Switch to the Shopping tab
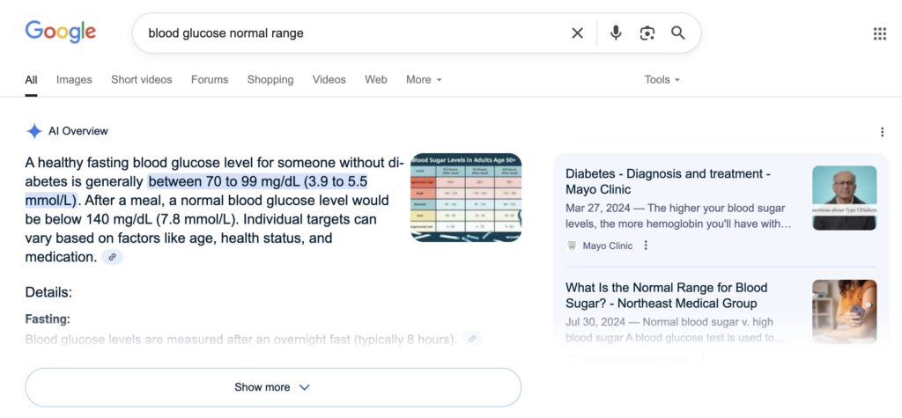The image size is (902, 418). click(x=270, y=80)
